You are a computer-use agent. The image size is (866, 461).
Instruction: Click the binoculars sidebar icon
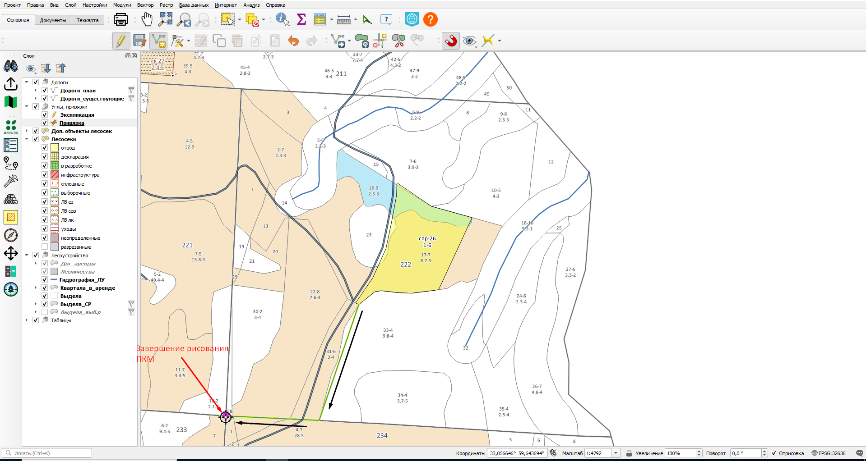click(x=11, y=66)
